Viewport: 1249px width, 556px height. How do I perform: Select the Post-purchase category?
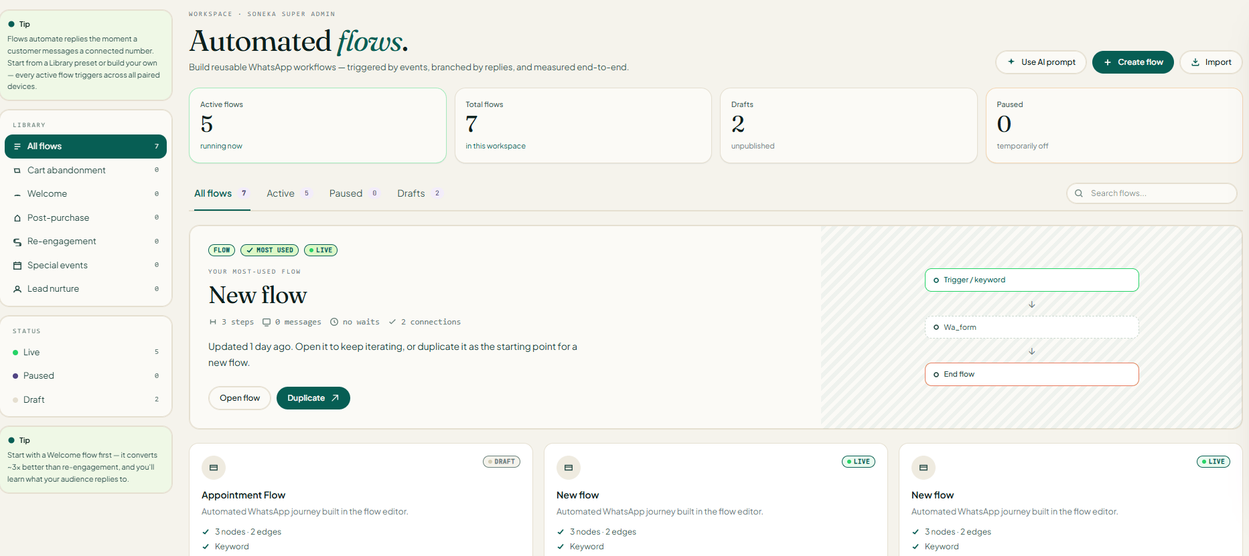click(86, 218)
